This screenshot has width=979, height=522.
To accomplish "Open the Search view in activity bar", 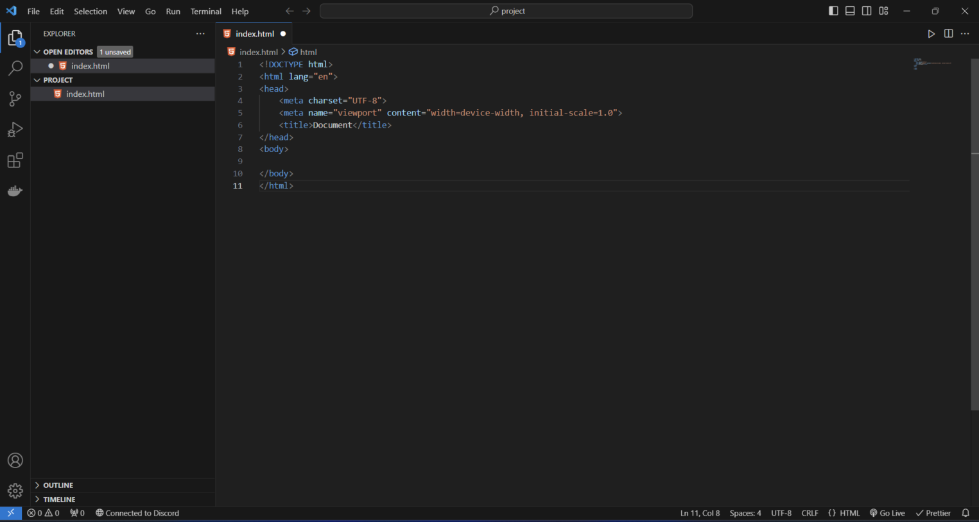I will click(15, 68).
